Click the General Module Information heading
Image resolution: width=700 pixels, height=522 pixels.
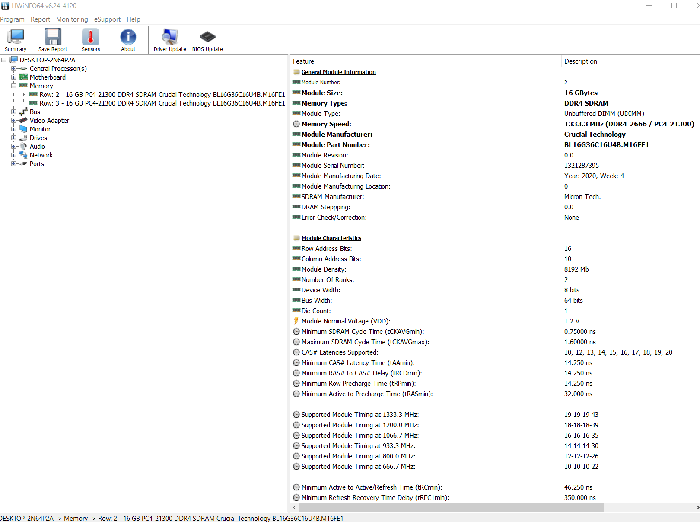[338, 72]
